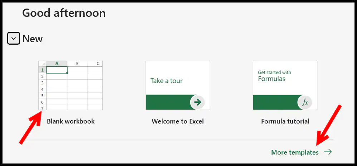
Task: Click the fx icon on Formula tutorial thumbnail
Action: 305,102
